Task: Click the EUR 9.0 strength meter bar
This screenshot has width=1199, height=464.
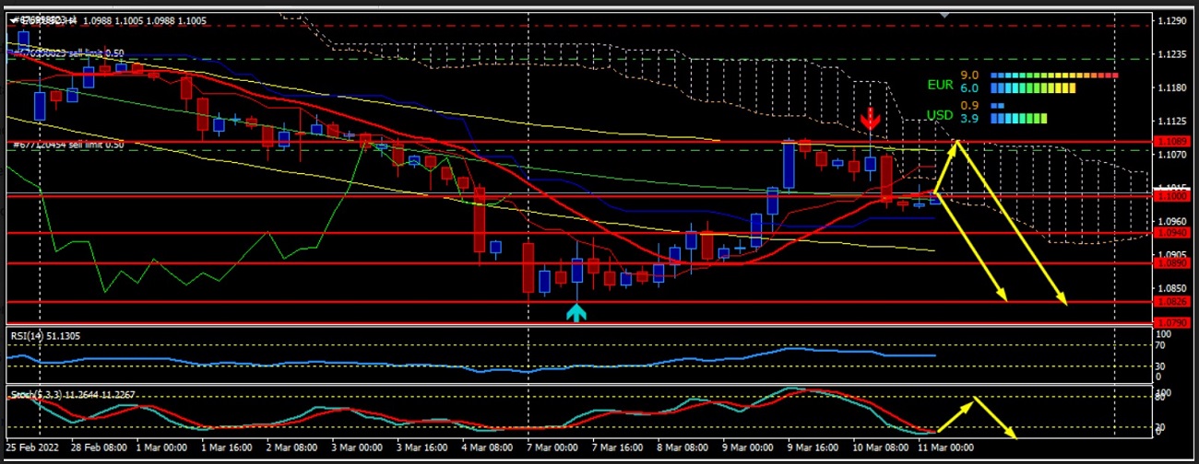Action: (x=1053, y=75)
